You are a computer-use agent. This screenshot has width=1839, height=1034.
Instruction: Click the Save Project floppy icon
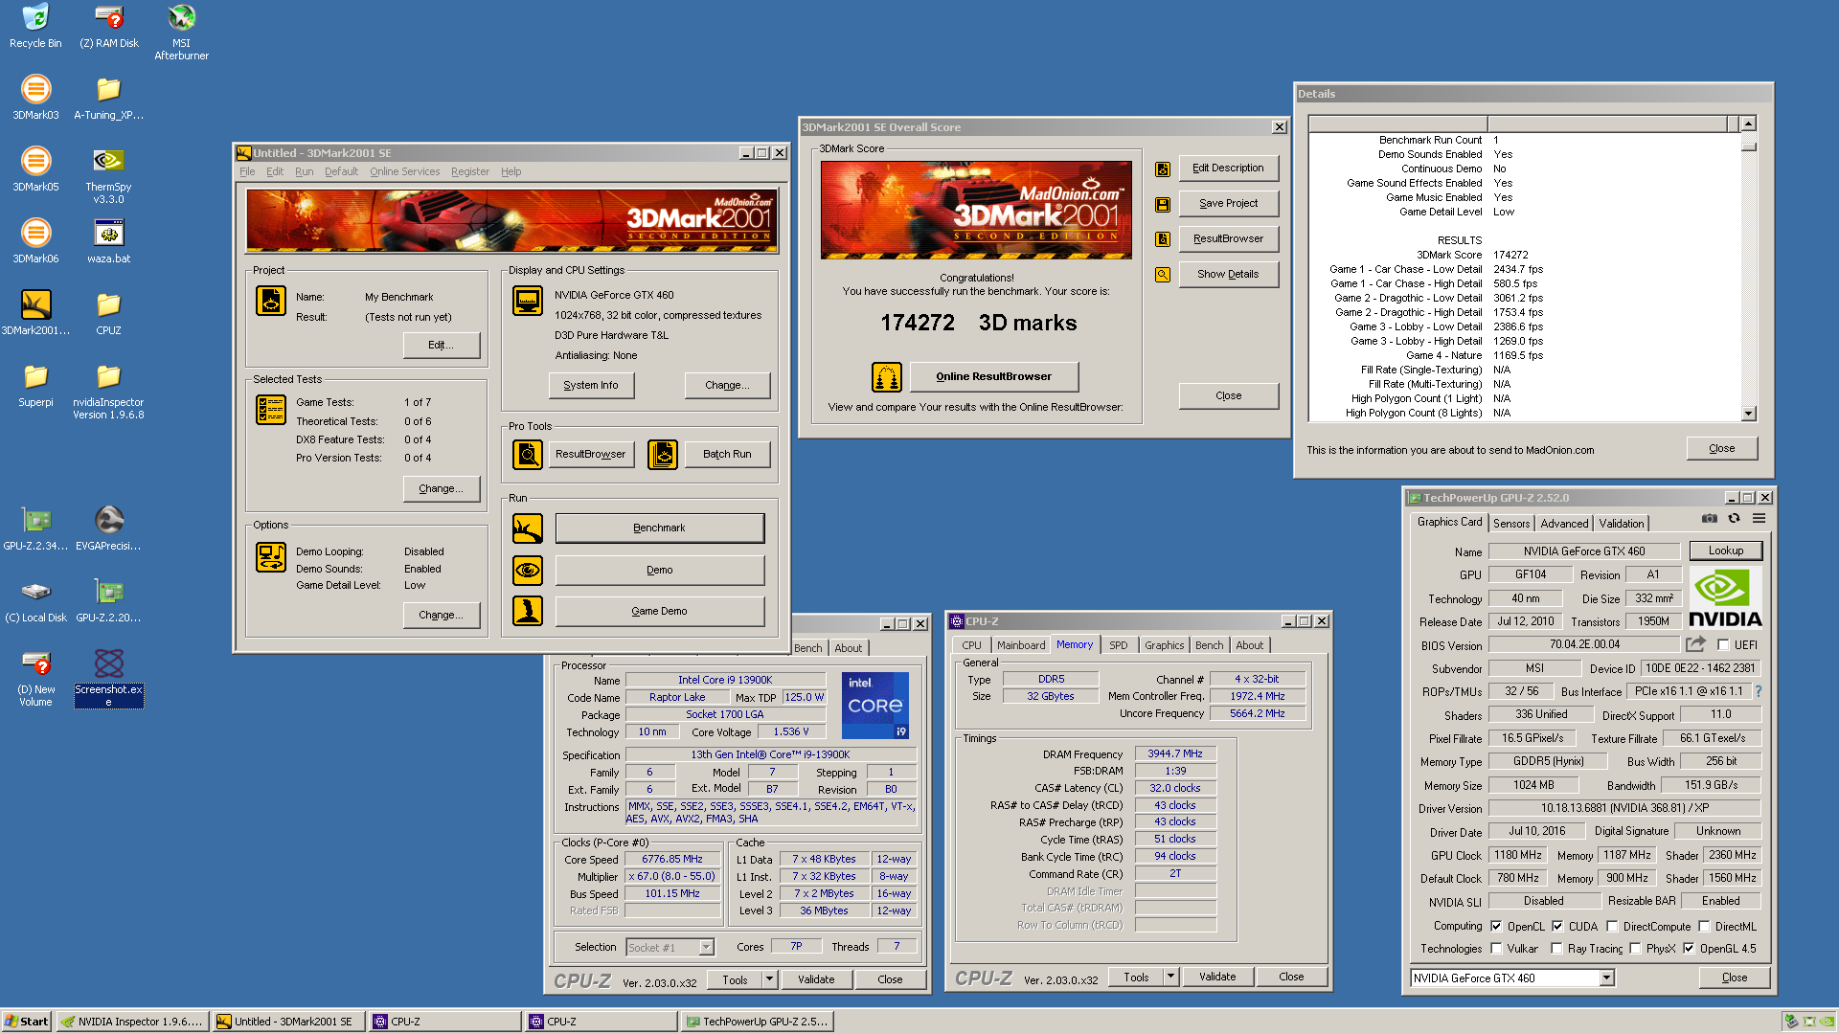[1163, 205]
